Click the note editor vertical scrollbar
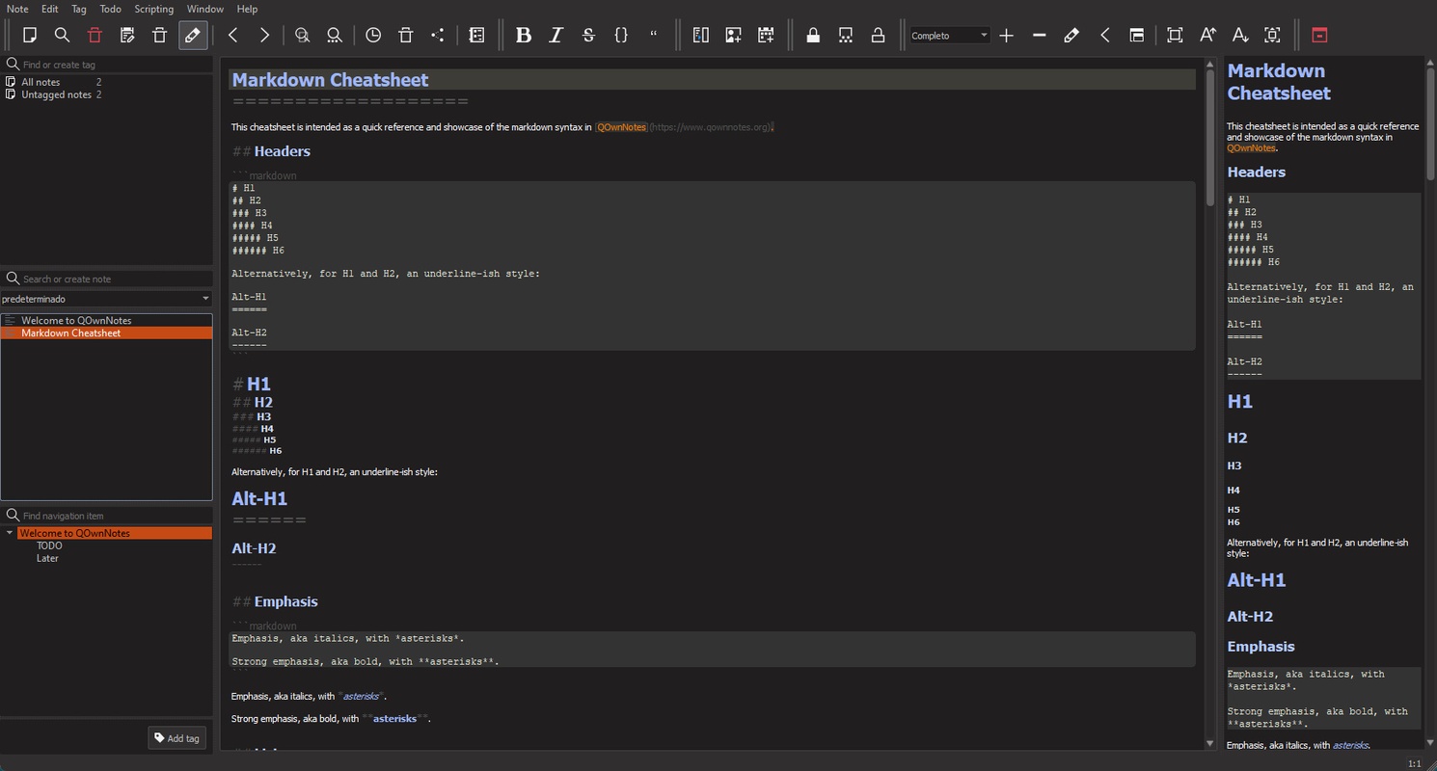Screen dimensions: 1437x771 [1210, 135]
